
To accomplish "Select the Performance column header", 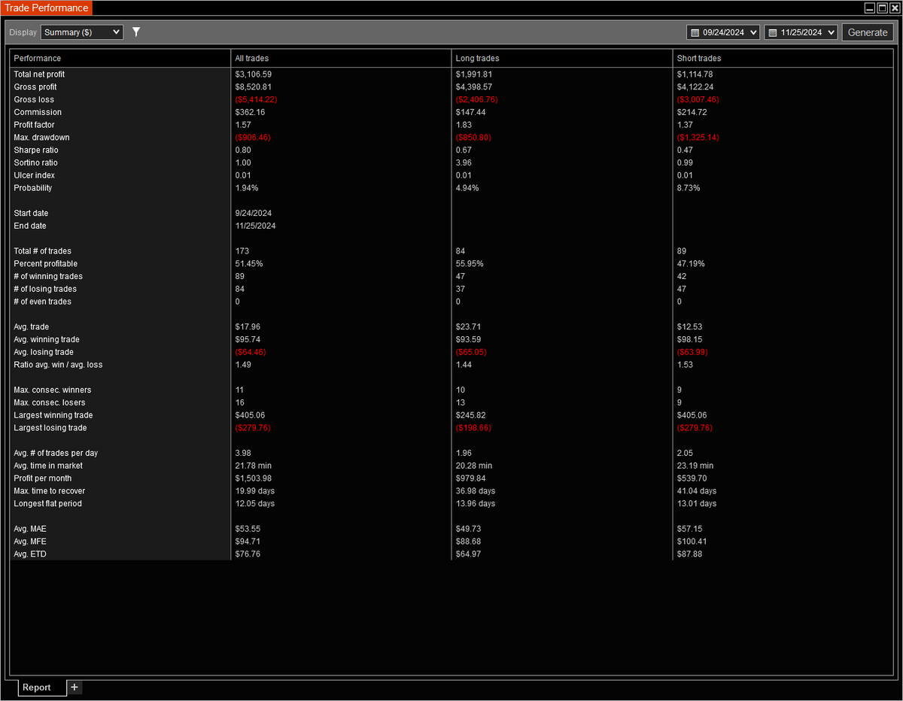I will click(120, 58).
